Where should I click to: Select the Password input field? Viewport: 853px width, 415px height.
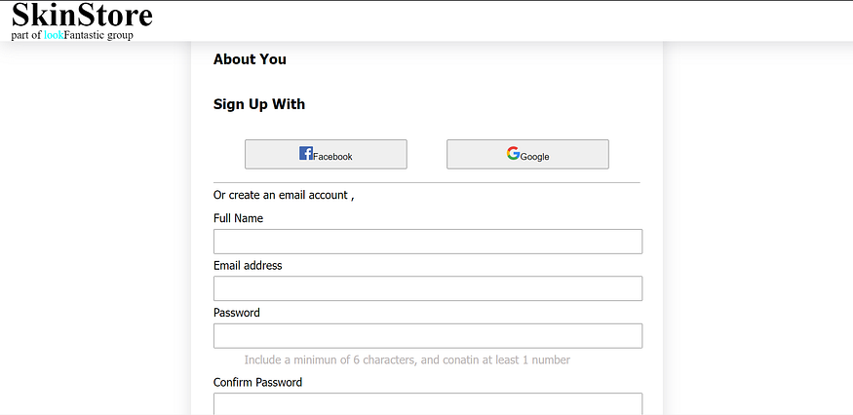pyautogui.click(x=428, y=335)
